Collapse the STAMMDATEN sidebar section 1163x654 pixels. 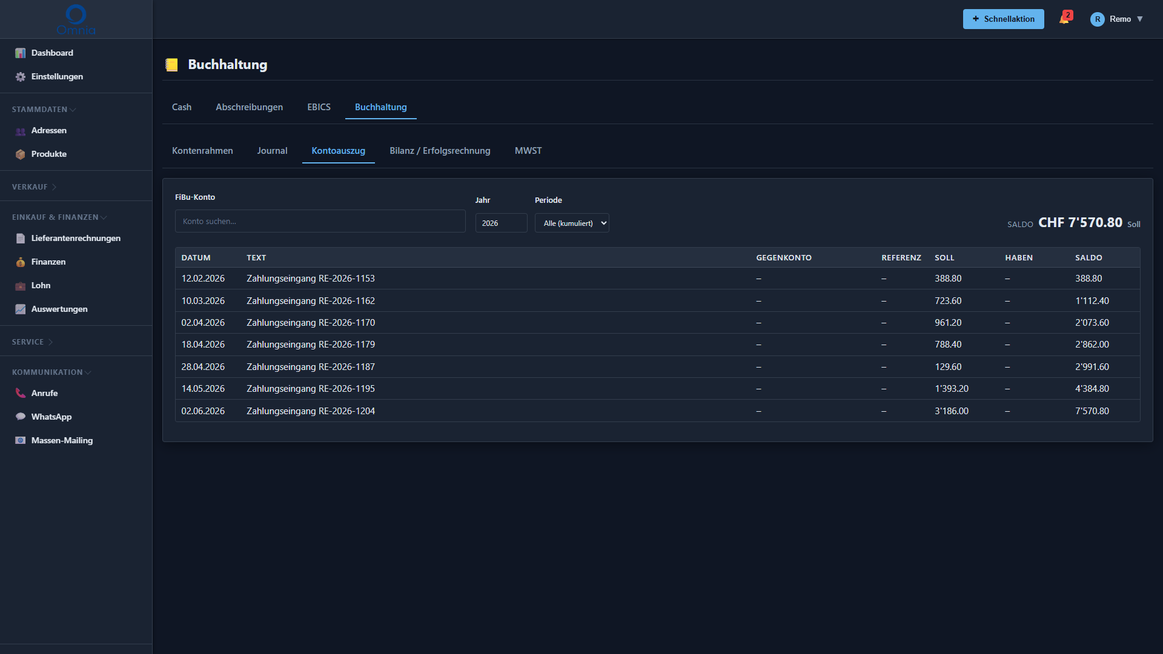point(44,110)
